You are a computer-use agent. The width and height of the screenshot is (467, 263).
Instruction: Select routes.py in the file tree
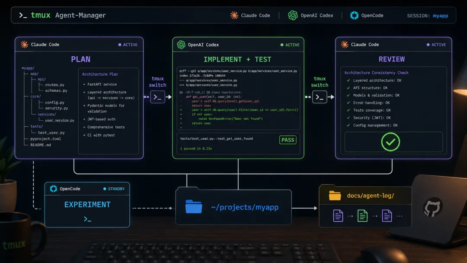[55, 85]
